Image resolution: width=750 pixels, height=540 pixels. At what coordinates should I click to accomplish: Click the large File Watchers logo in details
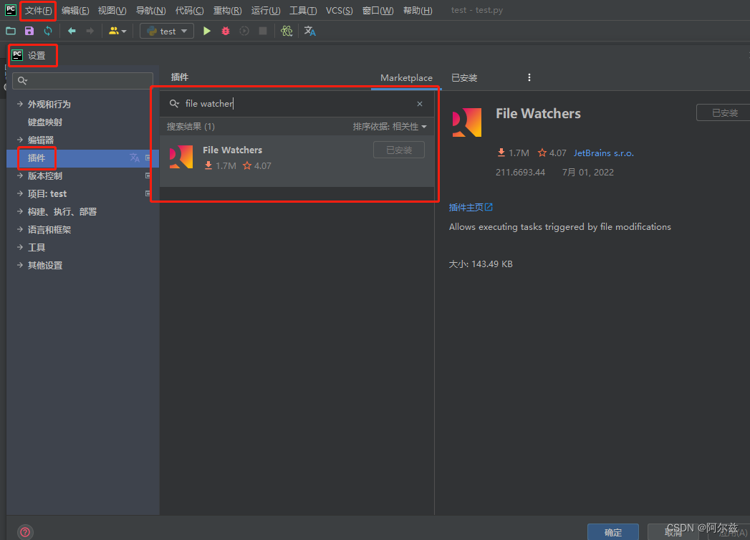pos(467,122)
